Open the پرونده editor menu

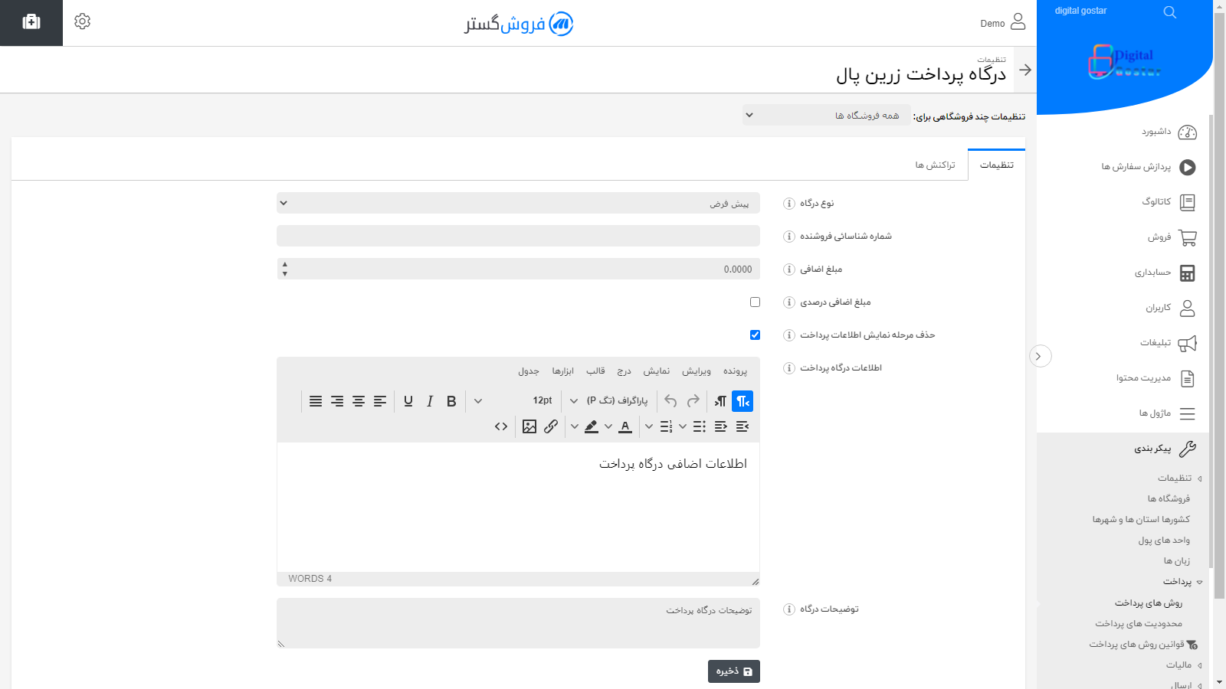click(735, 371)
